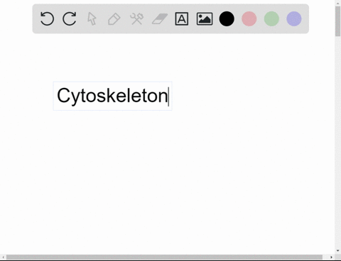Click the scroll down arrow

tap(337, 250)
